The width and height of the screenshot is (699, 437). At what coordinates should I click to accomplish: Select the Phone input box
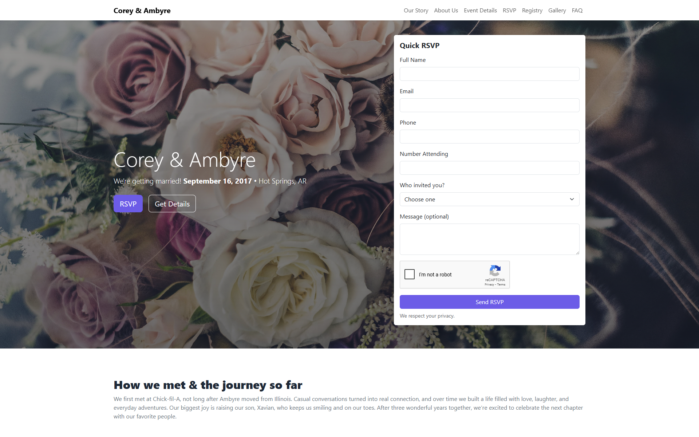coord(489,137)
